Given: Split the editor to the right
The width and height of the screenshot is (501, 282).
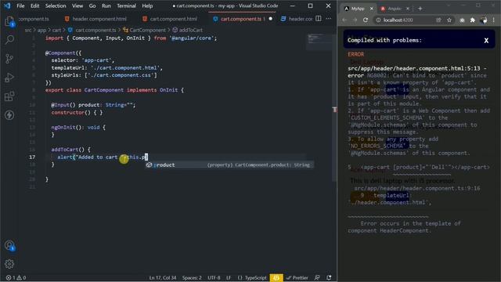Looking at the screenshot, I should (319, 19).
